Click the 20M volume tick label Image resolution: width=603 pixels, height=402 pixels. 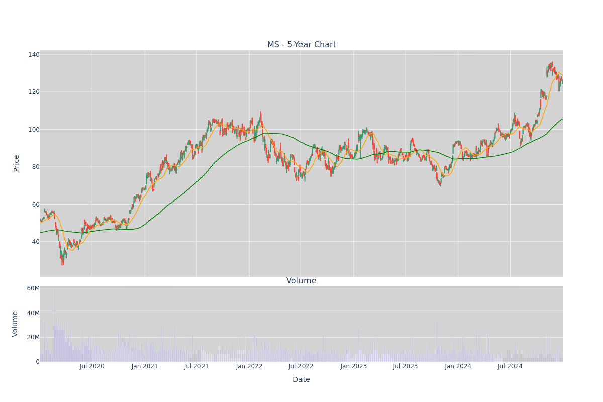tap(33, 337)
